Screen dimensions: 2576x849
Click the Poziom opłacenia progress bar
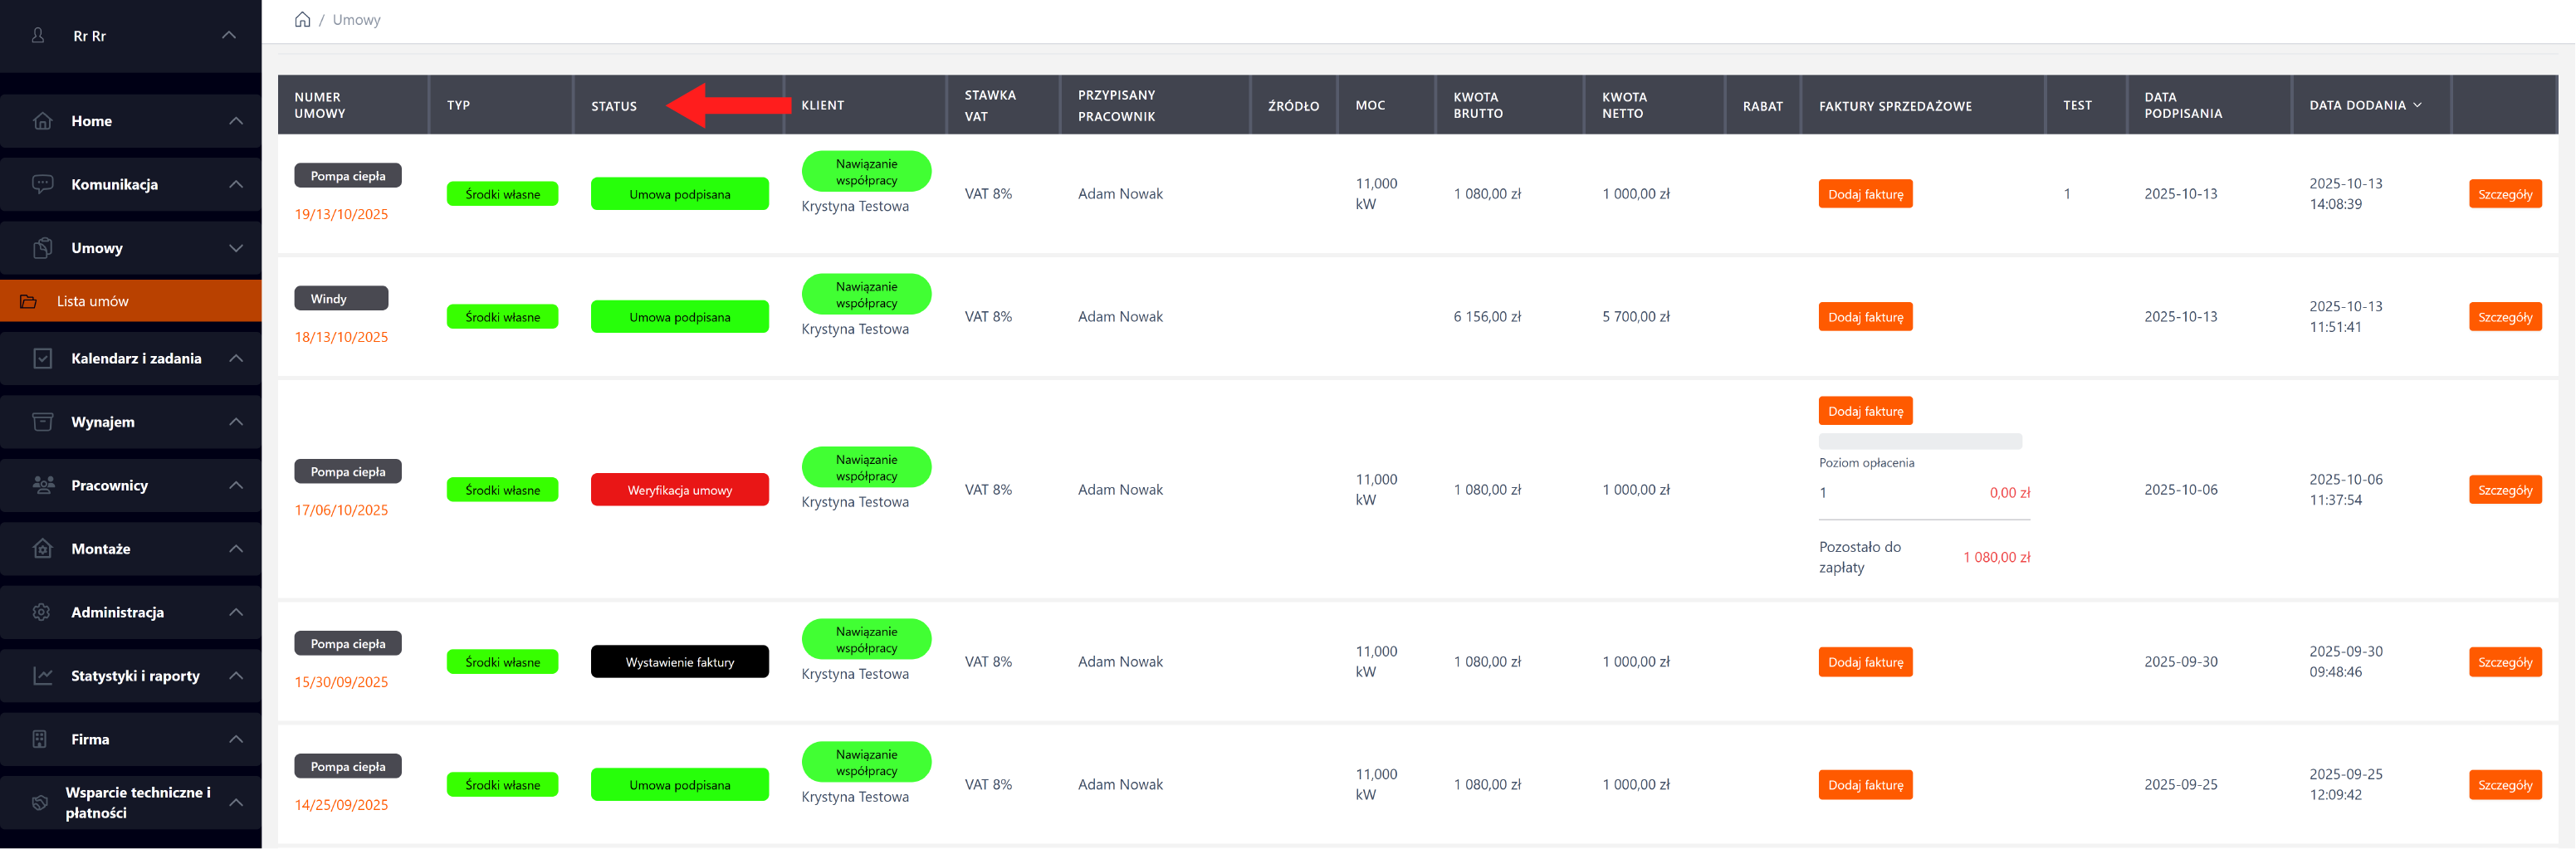(1919, 441)
